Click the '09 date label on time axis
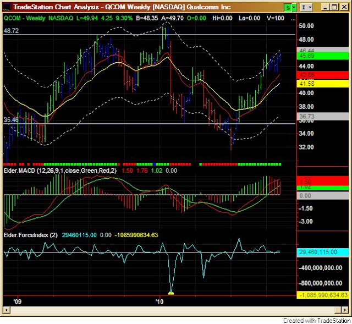 point(18,301)
